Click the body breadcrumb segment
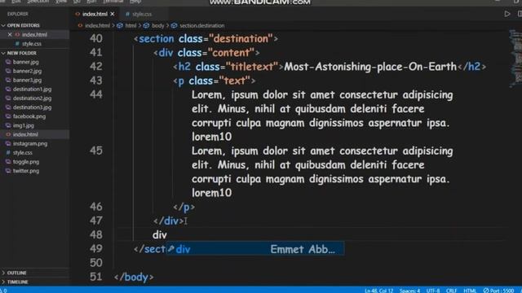 tap(157, 25)
